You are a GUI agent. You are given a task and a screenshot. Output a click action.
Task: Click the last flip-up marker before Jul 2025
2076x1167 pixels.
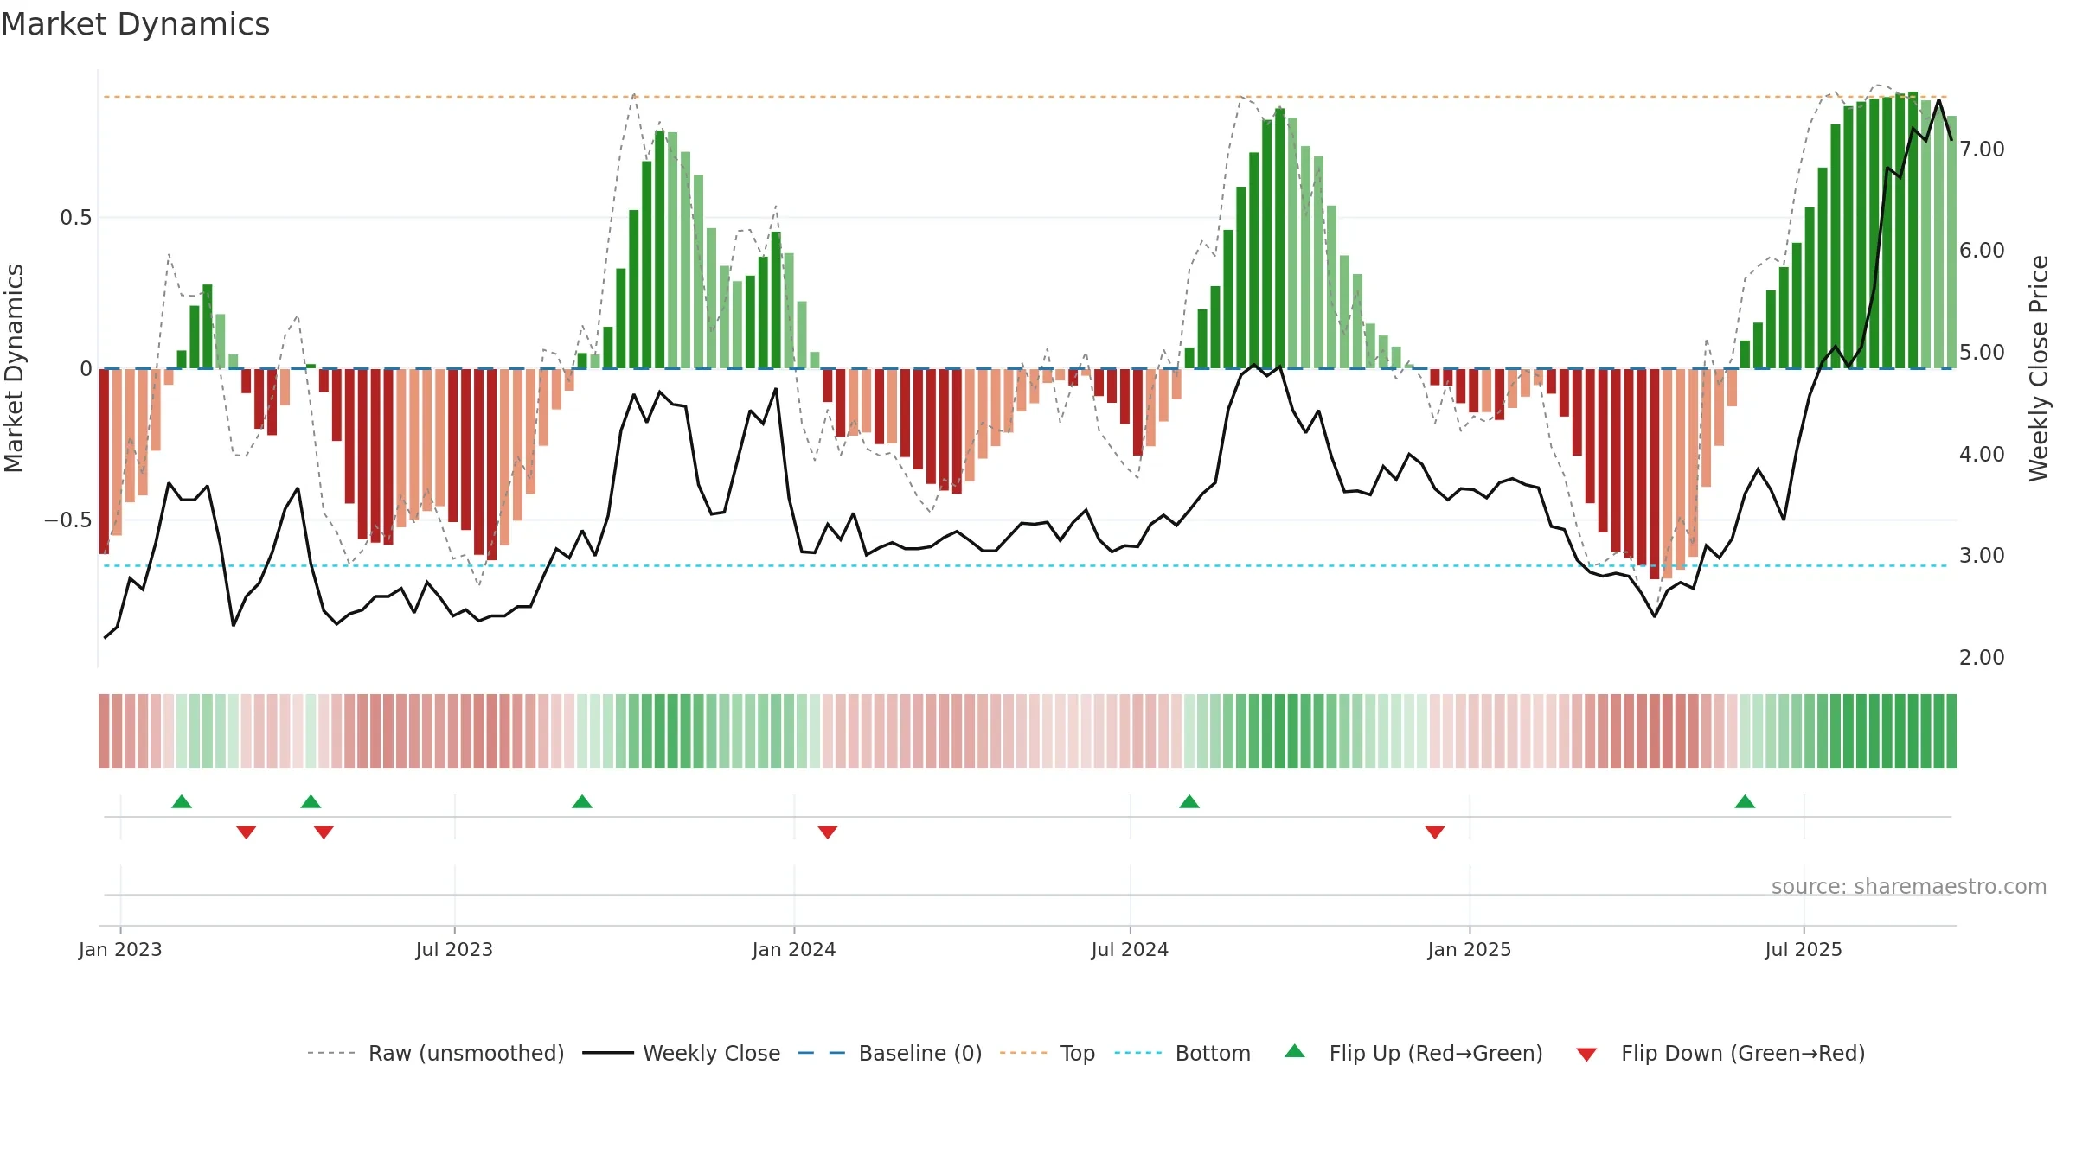(1745, 801)
